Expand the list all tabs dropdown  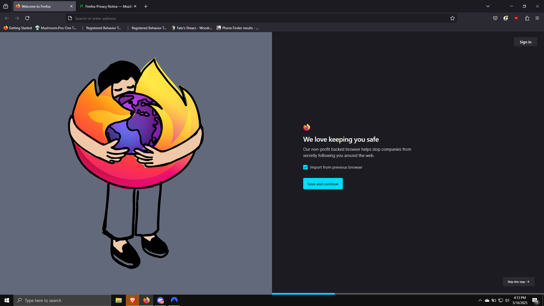[x=488, y=6]
